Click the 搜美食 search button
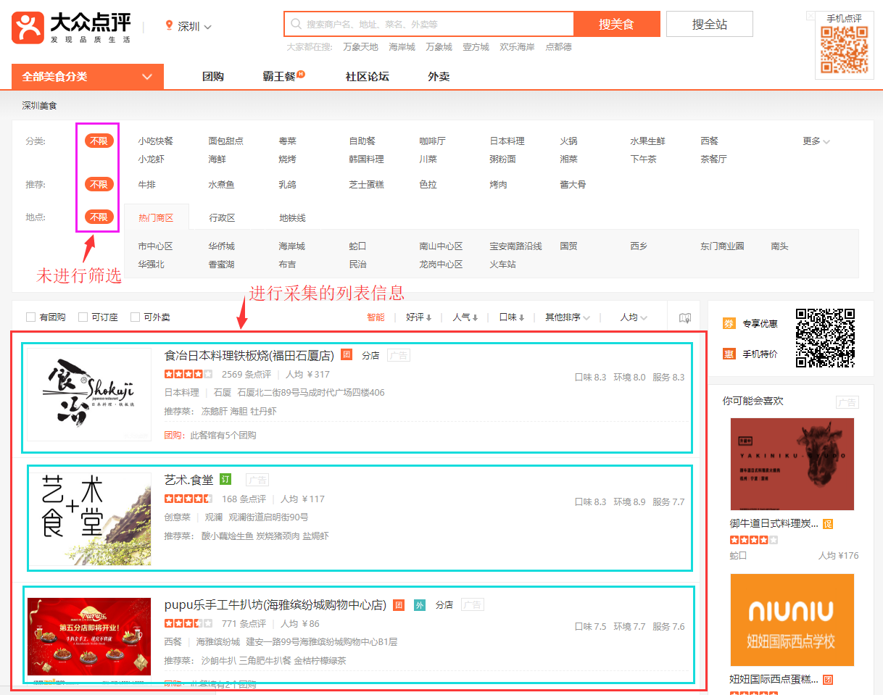This screenshot has width=883, height=695. coord(617,24)
